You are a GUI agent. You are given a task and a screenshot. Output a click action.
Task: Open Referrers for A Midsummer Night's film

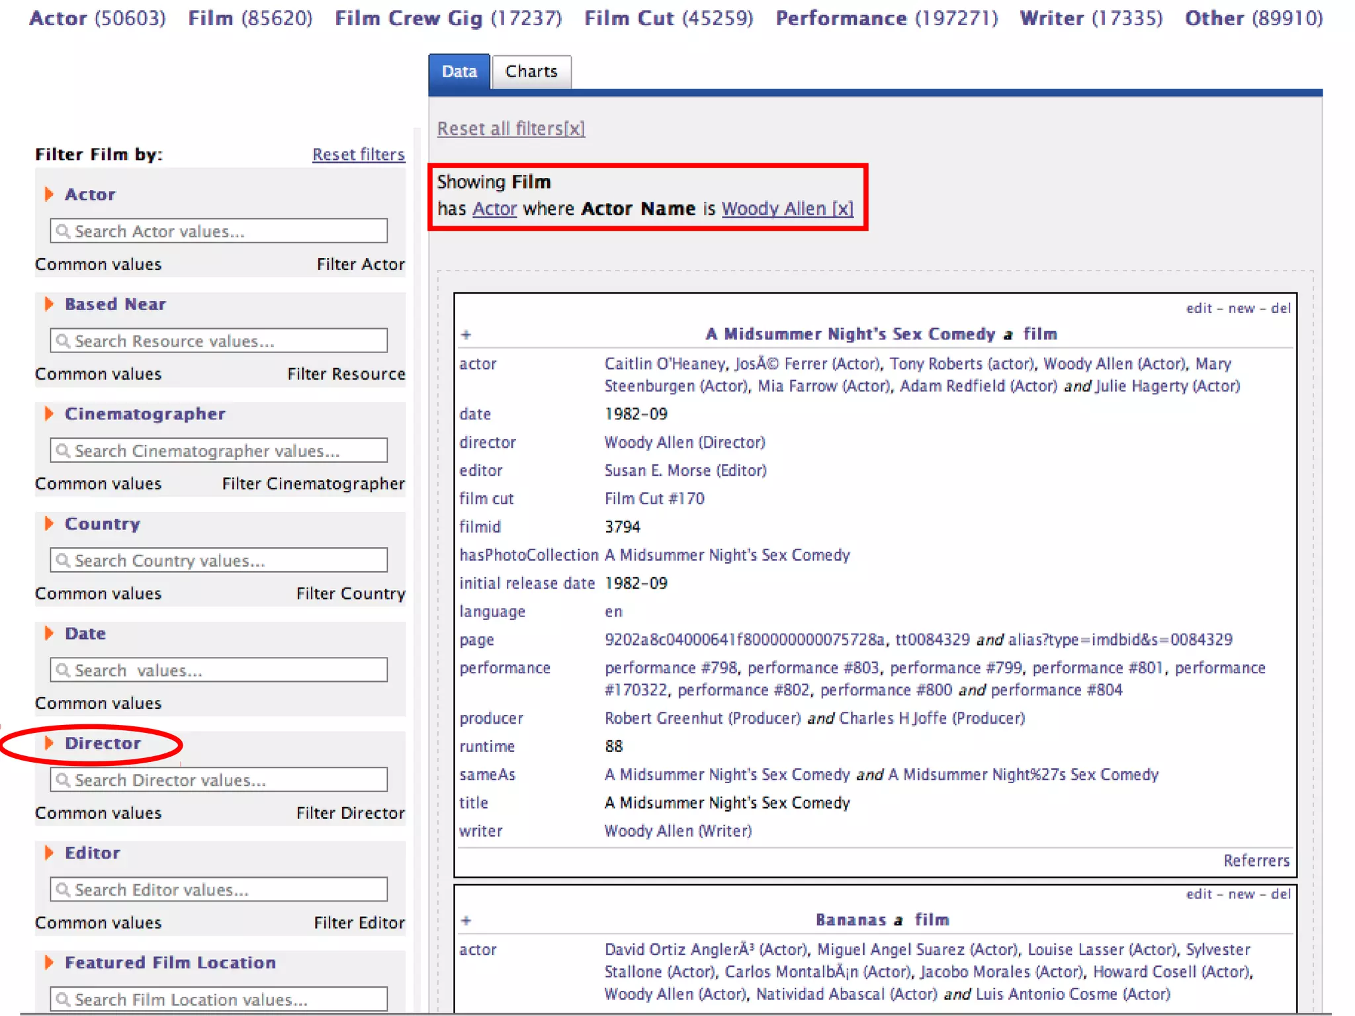click(x=1256, y=861)
